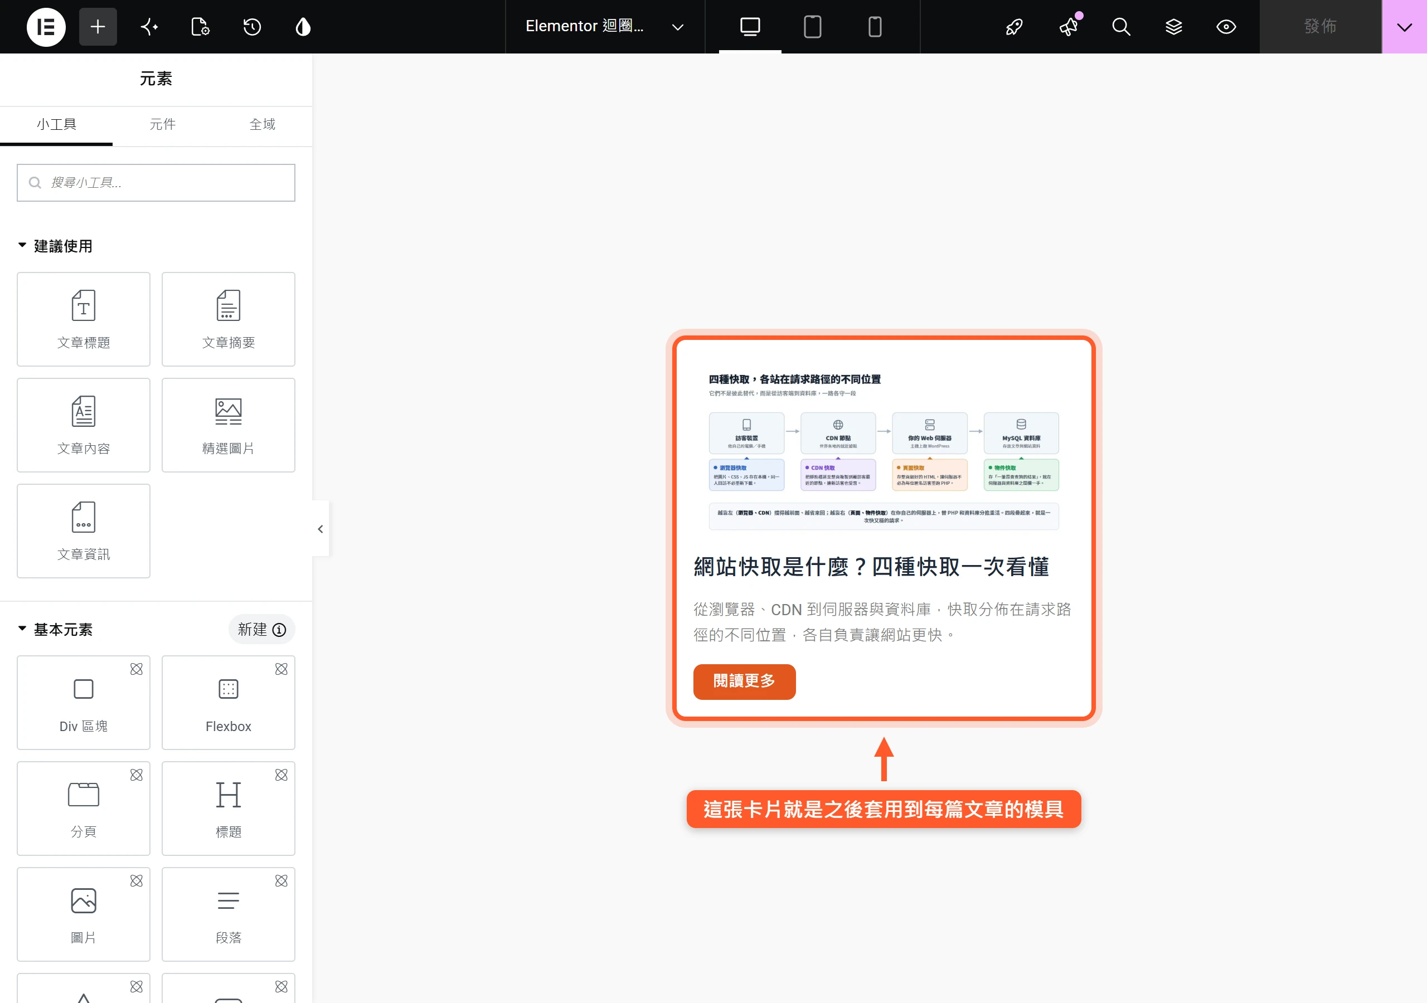Open publish options dropdown arrow

click(1405, 27)
